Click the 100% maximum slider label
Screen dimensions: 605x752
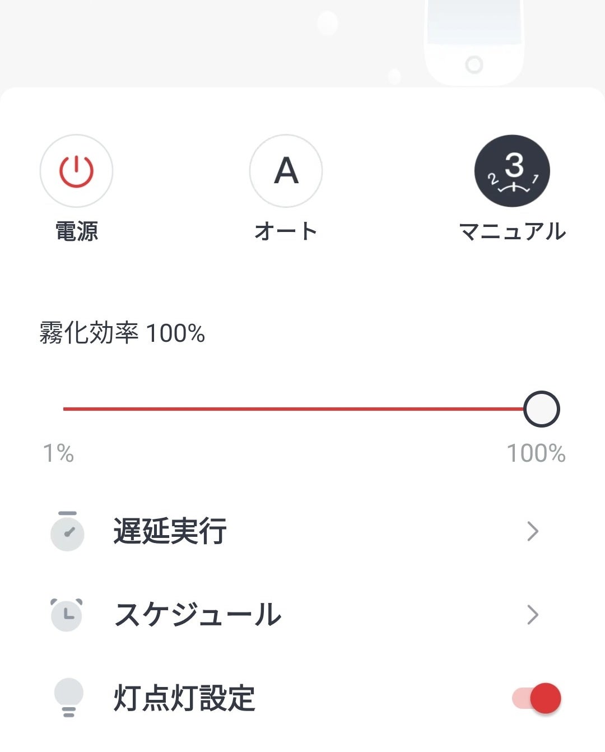536,453
